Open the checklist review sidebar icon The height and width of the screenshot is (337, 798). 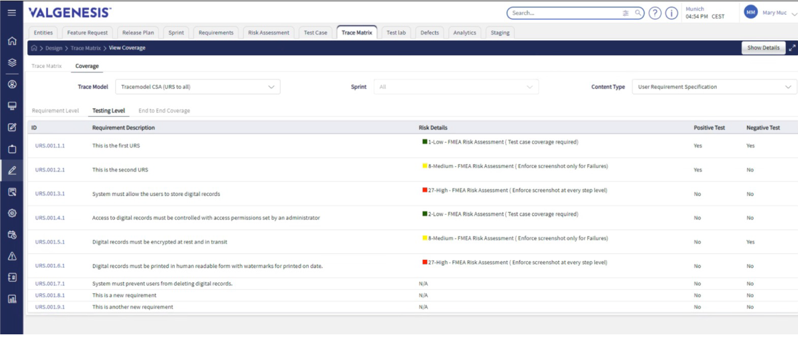pos(11,191)
